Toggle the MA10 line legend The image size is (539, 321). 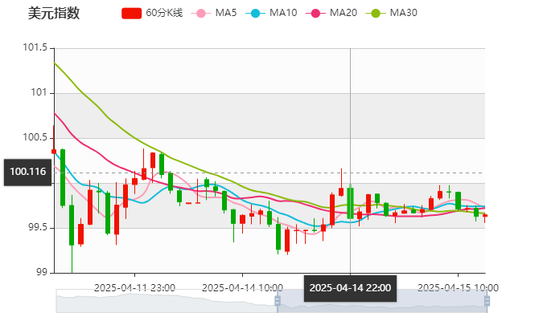click(x=271, y=13)
